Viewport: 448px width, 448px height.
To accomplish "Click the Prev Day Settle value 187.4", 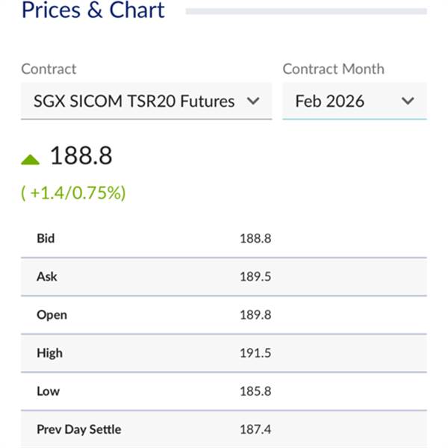I will pyautogui.click(x=256, y=429).
